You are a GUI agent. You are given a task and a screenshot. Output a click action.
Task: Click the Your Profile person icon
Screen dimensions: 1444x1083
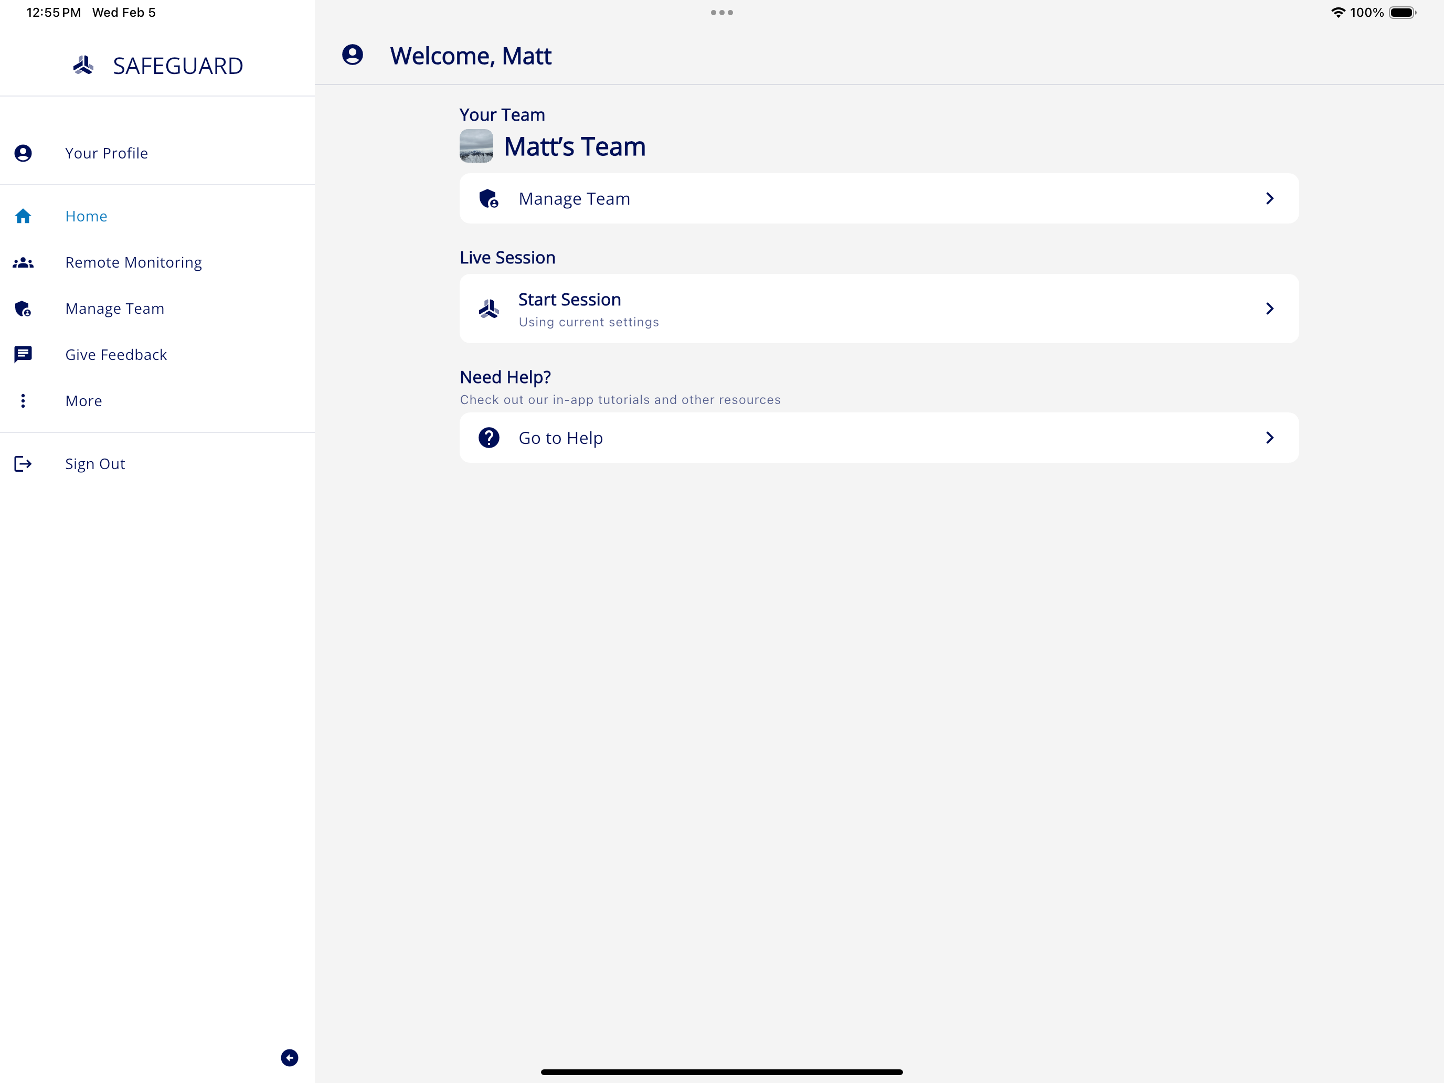[23, 153]
